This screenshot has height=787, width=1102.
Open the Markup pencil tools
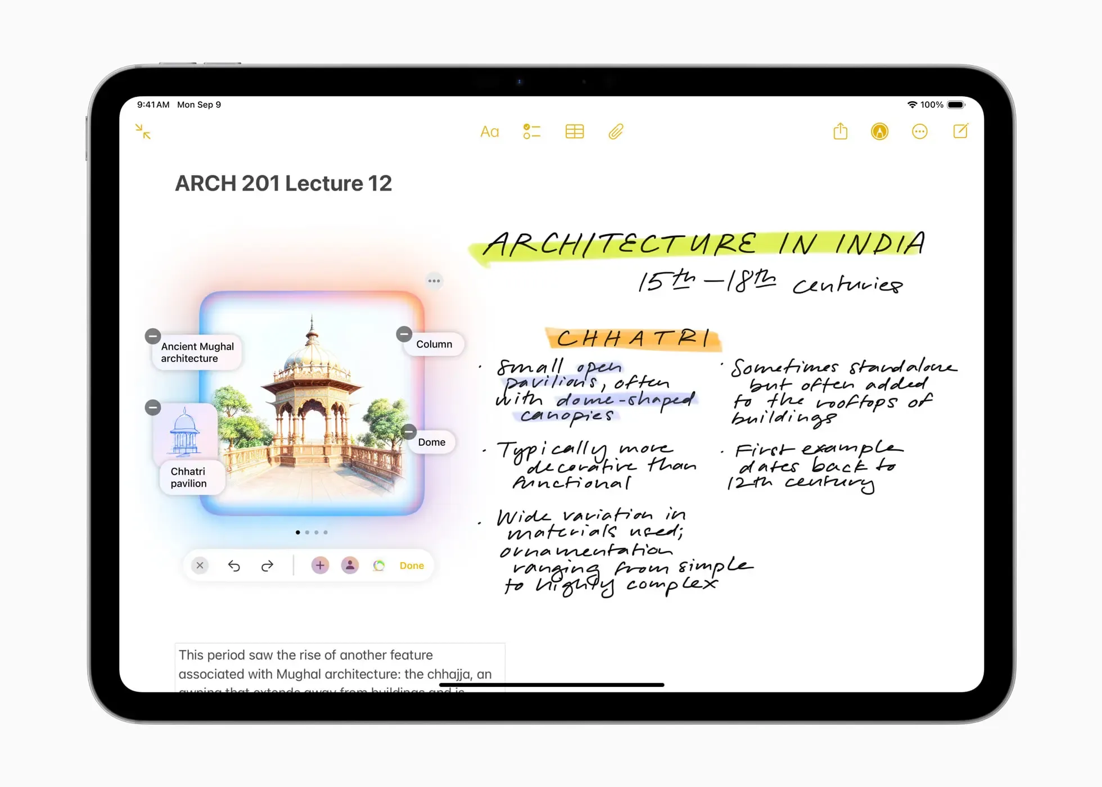[879, 132]
